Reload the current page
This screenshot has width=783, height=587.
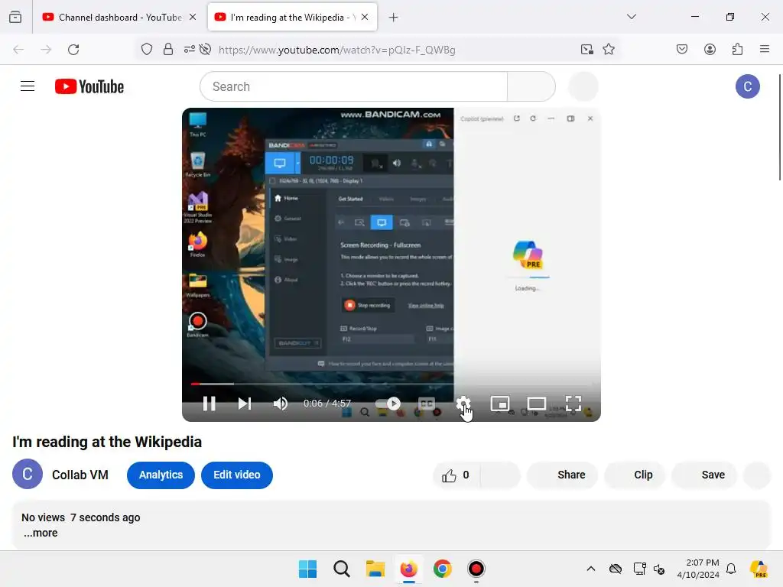coord(73,50)
